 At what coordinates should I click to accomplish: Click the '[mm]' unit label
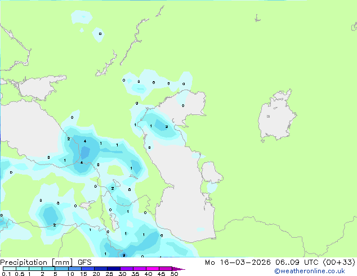pos(63,262)
